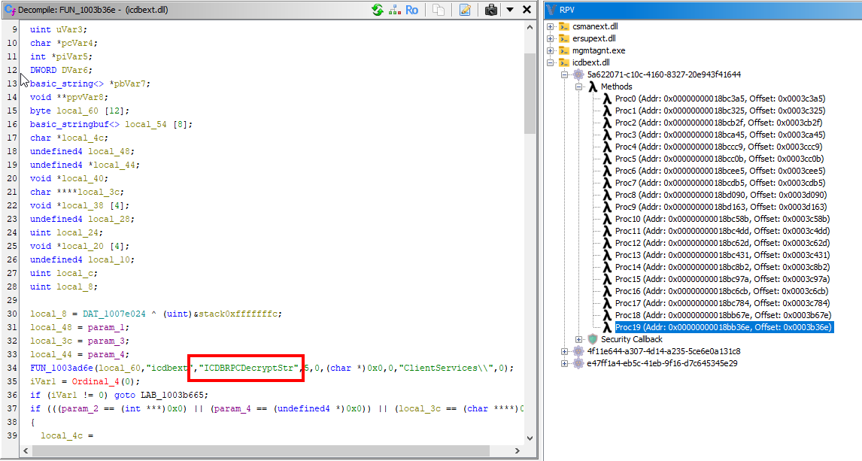Screen dimensions: 862x461
Task: Select ersupext.dll folder icon
Action: coord(564,38)
